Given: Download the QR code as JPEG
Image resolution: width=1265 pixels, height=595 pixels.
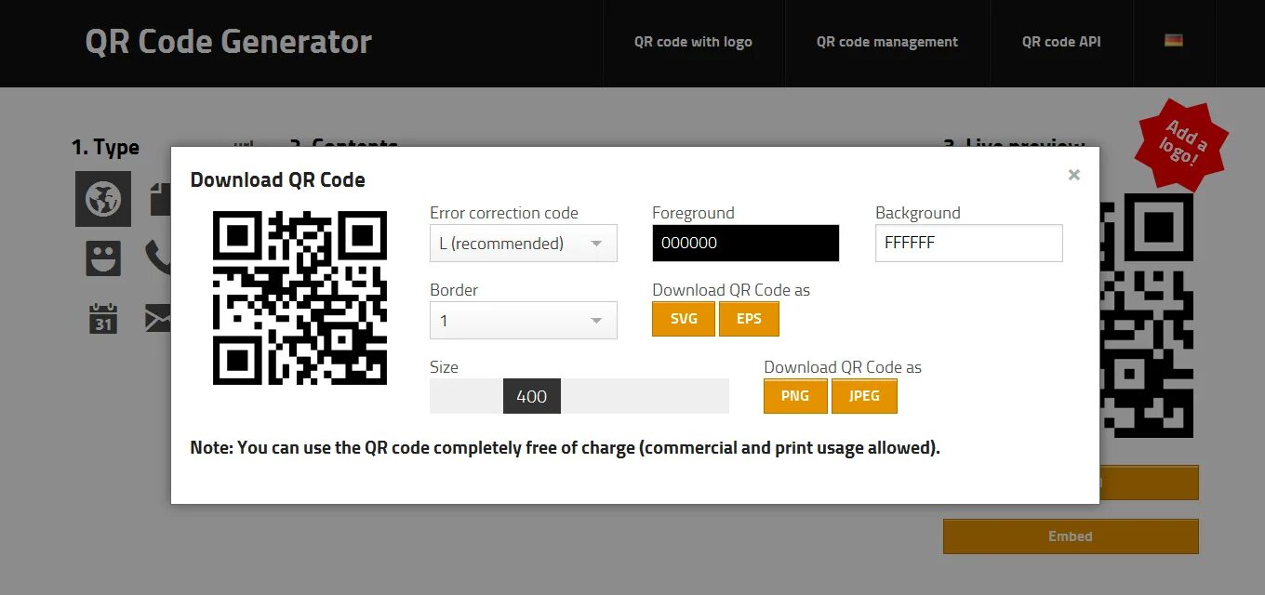Looking at the screenshot, I should (x=864, y=396).
